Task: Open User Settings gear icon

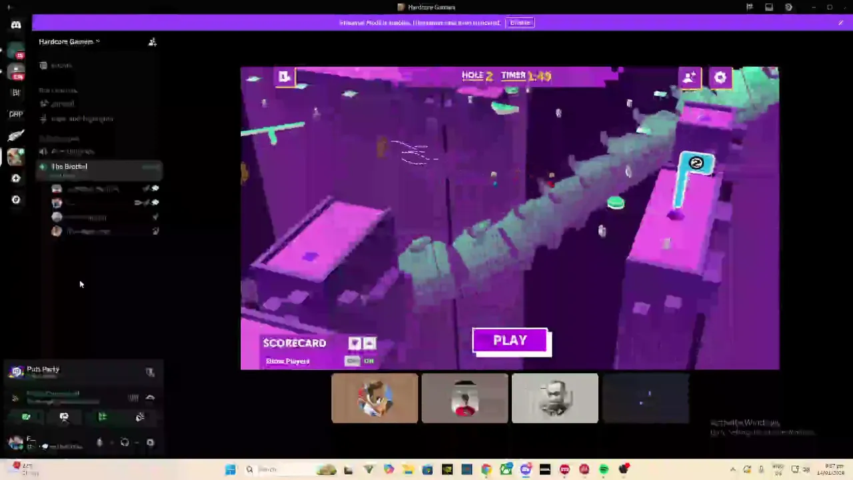Action: 150,442
